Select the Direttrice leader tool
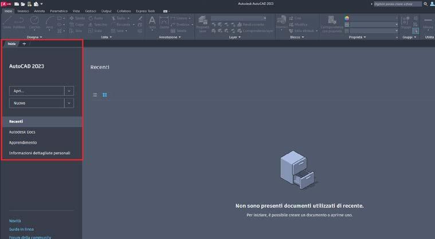The image size is (435, 239). (181, 25)
